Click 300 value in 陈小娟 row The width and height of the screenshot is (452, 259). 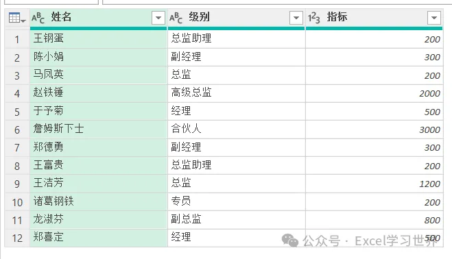point(374,57)
